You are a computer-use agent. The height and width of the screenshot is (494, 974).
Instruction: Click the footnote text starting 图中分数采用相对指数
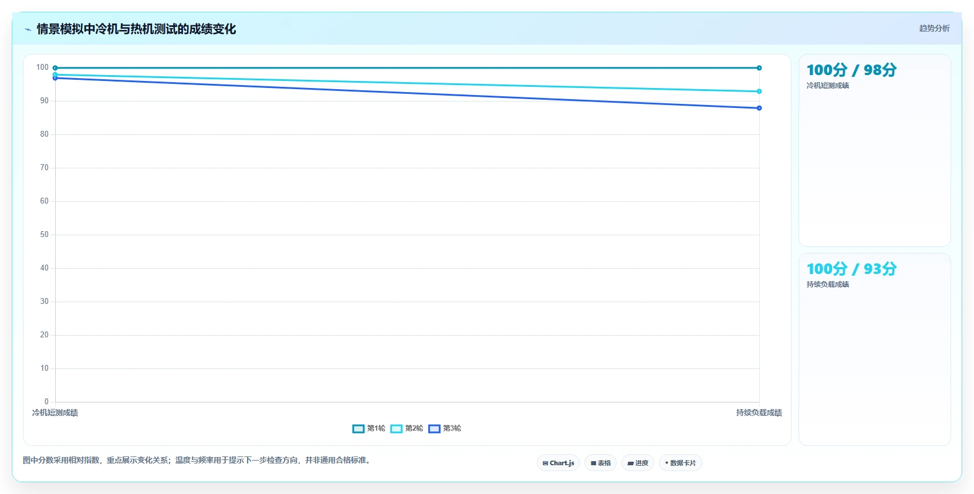point(197,461)
